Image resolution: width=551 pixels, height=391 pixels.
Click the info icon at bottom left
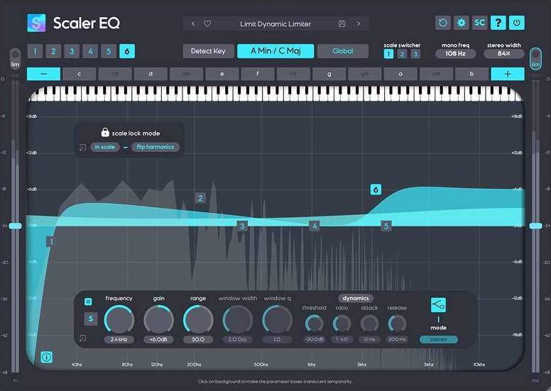47,357
